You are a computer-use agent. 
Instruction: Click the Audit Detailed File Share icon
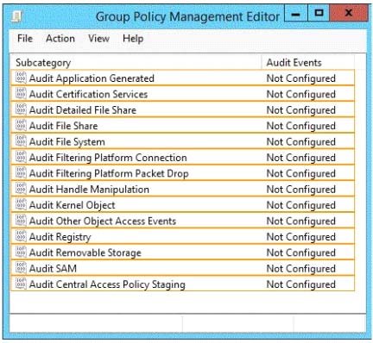click(x=21, y=109)
